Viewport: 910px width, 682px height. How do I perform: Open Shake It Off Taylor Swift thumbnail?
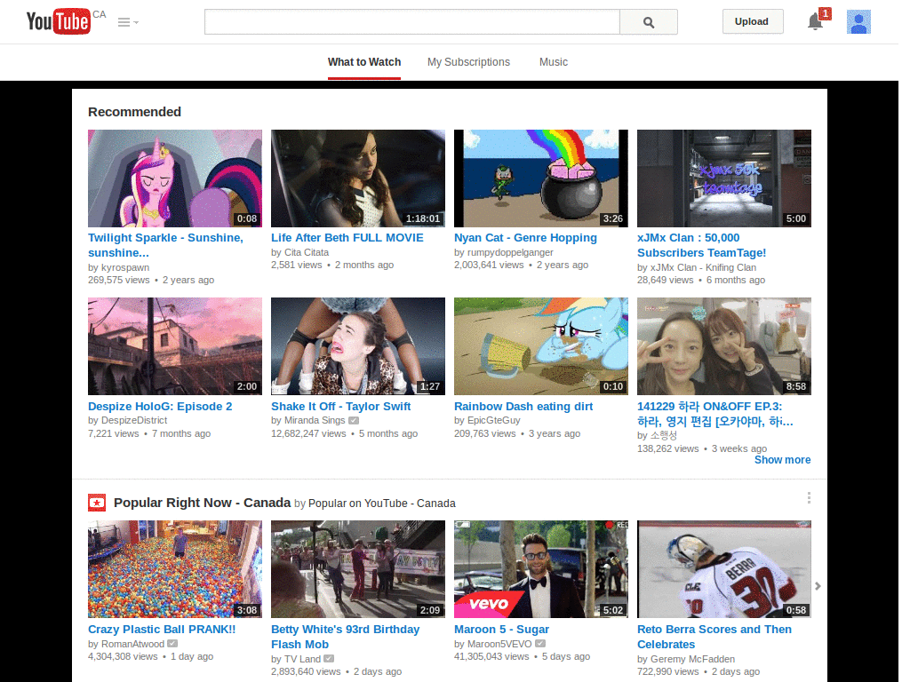(358, 346)
